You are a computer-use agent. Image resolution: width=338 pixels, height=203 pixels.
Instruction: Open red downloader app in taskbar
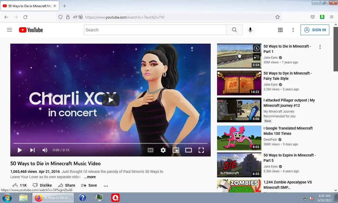pyautogui.click(x=115, y=198)
